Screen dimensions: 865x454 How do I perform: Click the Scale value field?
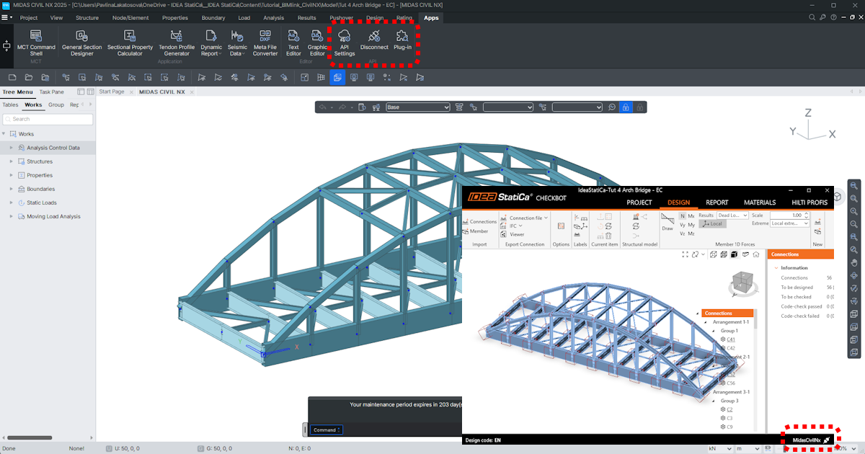pos(789,215)
